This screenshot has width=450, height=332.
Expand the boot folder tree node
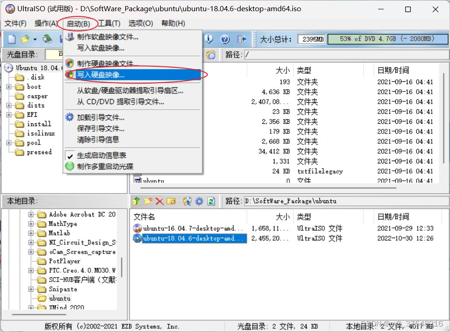click(9, 87)
